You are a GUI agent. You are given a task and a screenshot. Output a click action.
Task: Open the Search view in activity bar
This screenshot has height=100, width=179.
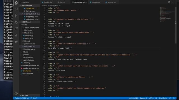point(16,9)
